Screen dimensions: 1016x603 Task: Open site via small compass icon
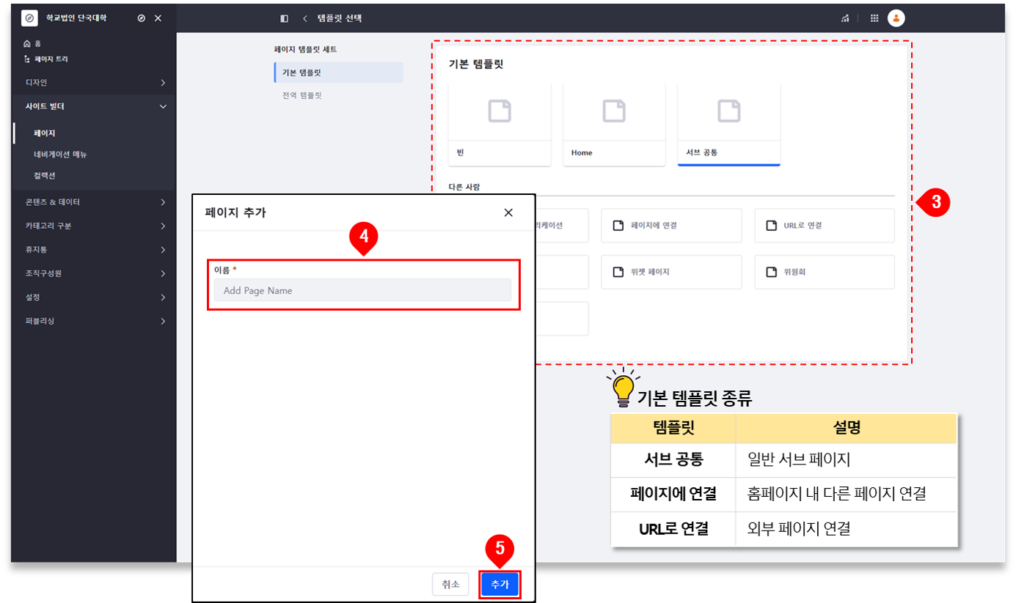click(x=142, y=18)
